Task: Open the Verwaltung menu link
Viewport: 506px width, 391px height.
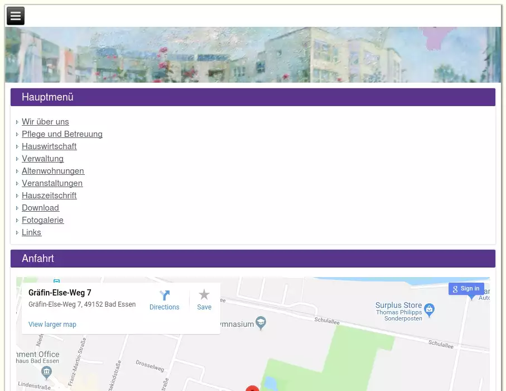Action: (x=42, y=159)
